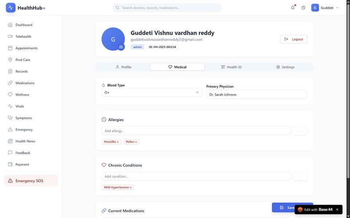Open notifications bell icon
Screen dimensions: 350x218
(x=293, y=7)
